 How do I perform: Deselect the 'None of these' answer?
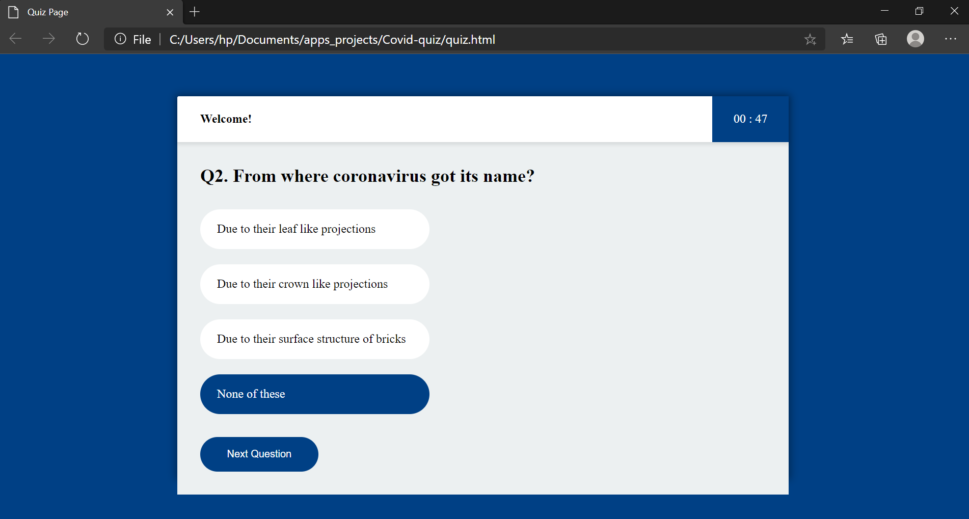[x=314, y=394]
